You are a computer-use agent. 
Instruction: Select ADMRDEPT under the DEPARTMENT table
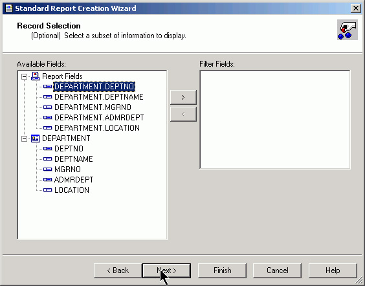coord(74,180)
